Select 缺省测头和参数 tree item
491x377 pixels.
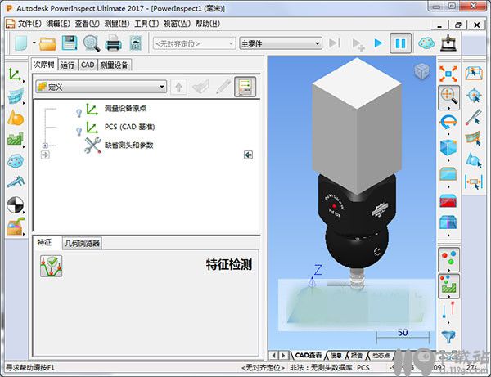click(128, 146)
